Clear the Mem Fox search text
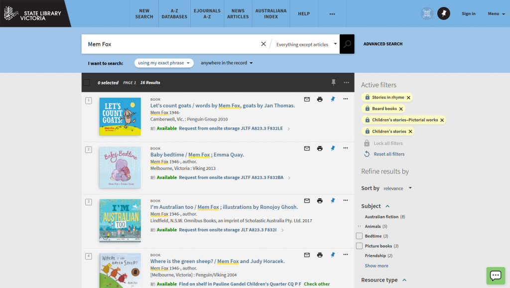This screenshot has height=288, width=510. (263, 44)
